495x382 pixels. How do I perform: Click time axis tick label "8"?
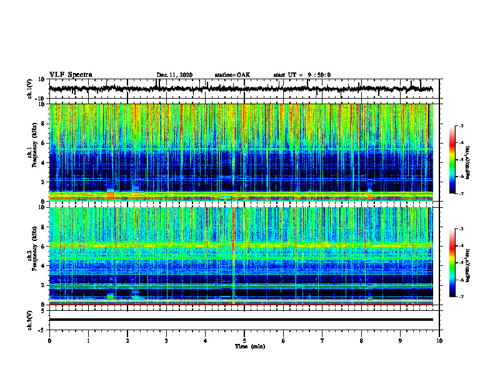tap(361, 340)
